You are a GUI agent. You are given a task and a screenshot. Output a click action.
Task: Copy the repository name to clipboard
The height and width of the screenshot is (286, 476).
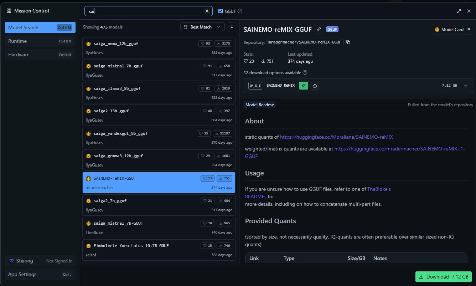coord(348,42)
